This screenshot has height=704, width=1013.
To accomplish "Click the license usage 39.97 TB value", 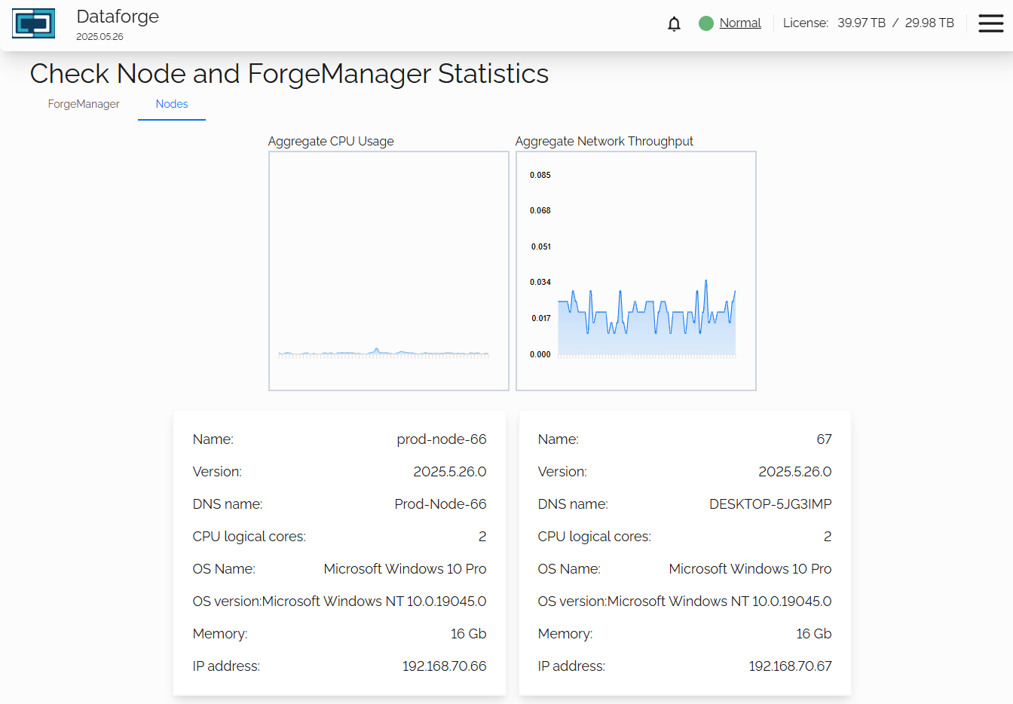I will 862,23.
